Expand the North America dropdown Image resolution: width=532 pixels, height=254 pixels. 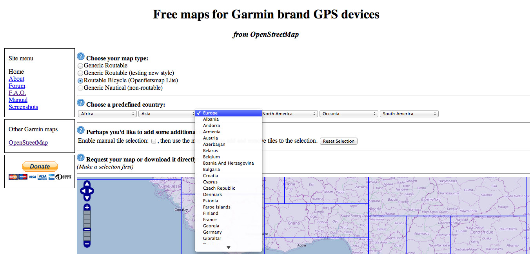pos(289,114)
